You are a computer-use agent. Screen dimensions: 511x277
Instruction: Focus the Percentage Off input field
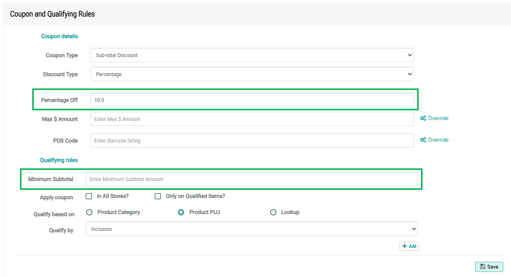(252, 100)
